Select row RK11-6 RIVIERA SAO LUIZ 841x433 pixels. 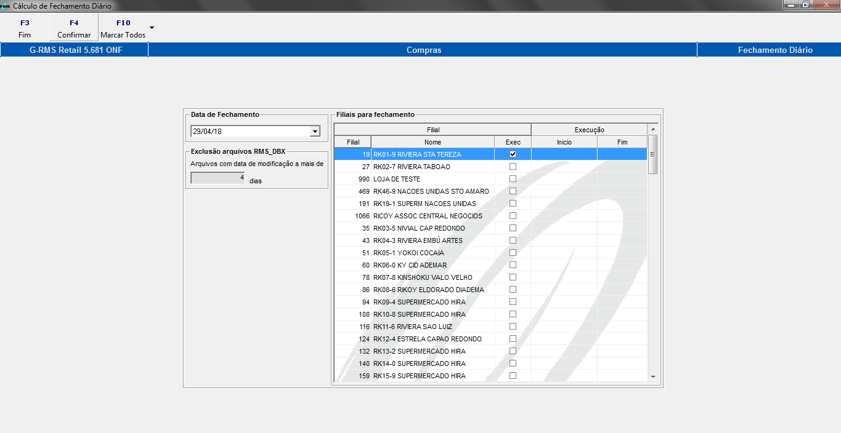click(490, 327)
